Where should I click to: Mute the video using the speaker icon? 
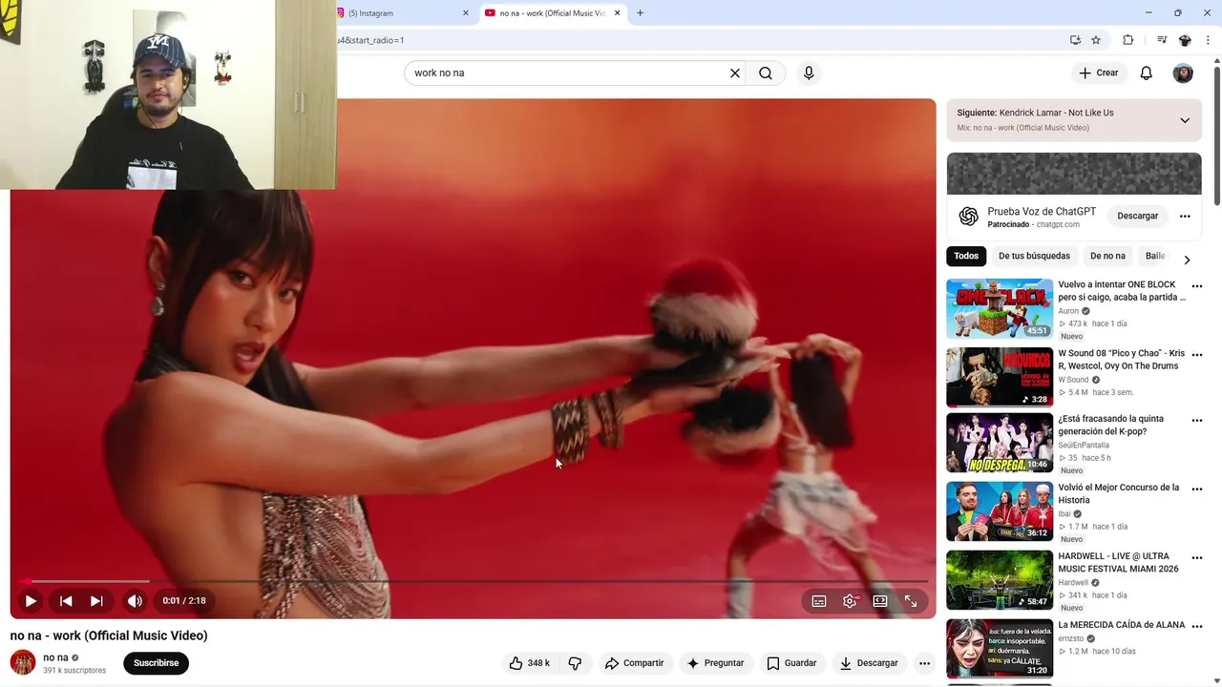[x=135, y=601]
